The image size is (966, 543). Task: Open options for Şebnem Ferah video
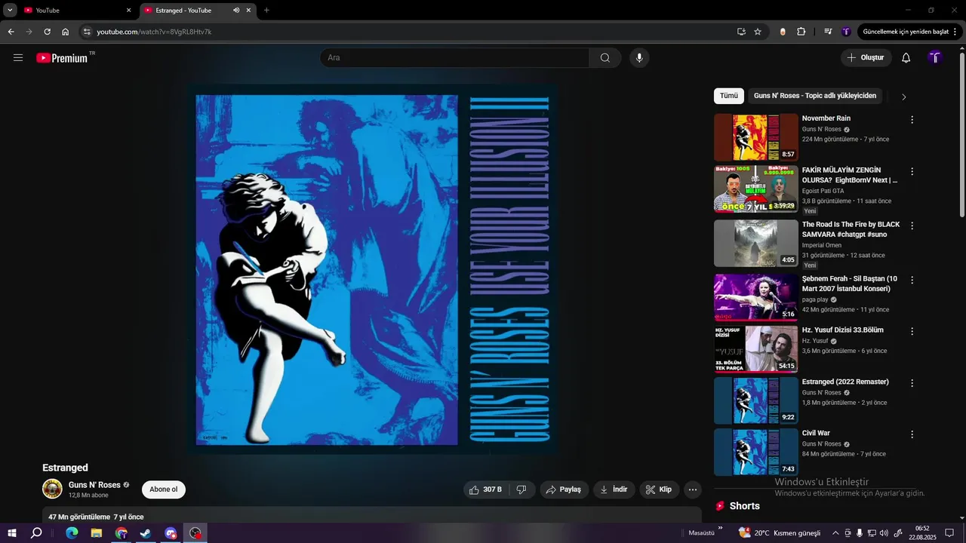tap(912, 280)
